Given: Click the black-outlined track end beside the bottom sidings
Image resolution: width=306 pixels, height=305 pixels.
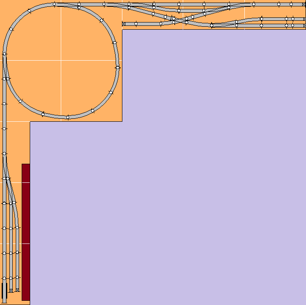Looking at the screenshot, I should [4, 291].
